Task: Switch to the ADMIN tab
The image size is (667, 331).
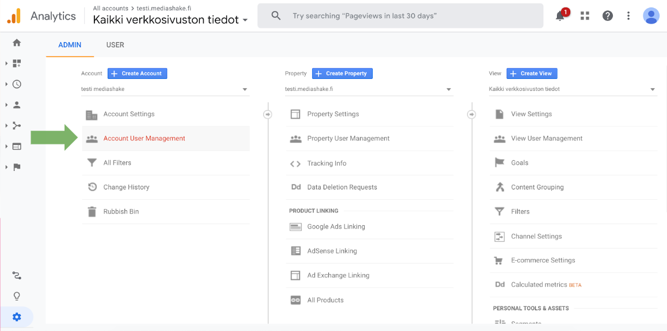Action: (x=70, y=45)
